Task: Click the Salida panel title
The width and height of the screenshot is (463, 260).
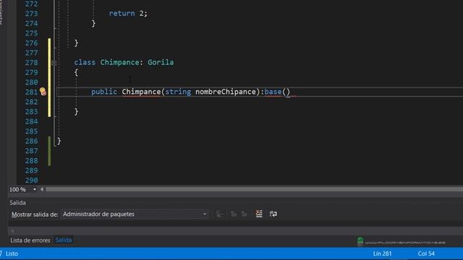Action: [17, 202]
